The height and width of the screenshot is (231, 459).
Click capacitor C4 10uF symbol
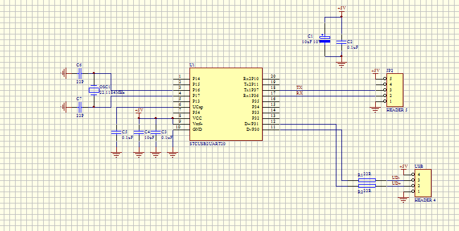click(139, 132)
